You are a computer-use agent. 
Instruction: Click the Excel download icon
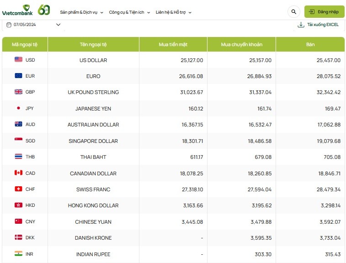[301, 25]
